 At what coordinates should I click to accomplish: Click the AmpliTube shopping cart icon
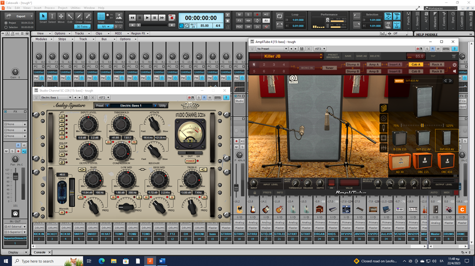point(454,56)
